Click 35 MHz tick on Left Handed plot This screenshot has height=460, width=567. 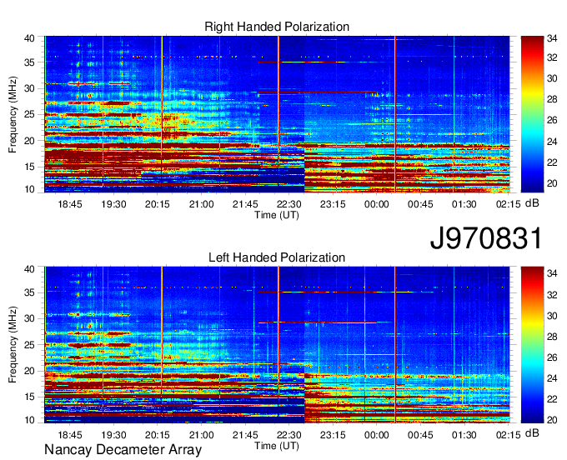29,292
